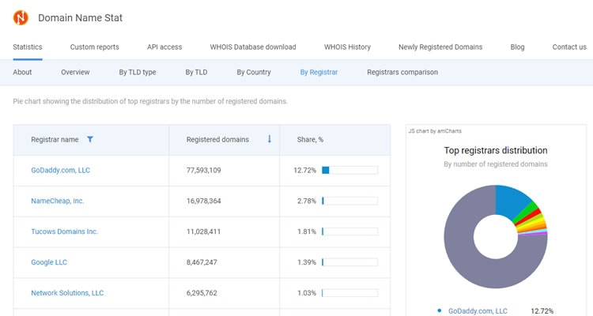Viewport: 593px width, 316px height.
Task: Sort by Registered domains arrow icon
Action: pyautogui.click(x=270, y=139)
